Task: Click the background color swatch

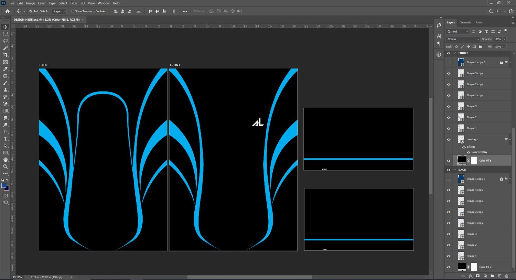Action: click(x=7, y=188)
